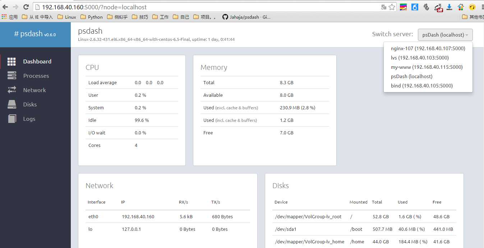Click the # psdash v0.6.0 logo
Screen dimensions: 484x248
pyautogui.click(x=35, y=34)
